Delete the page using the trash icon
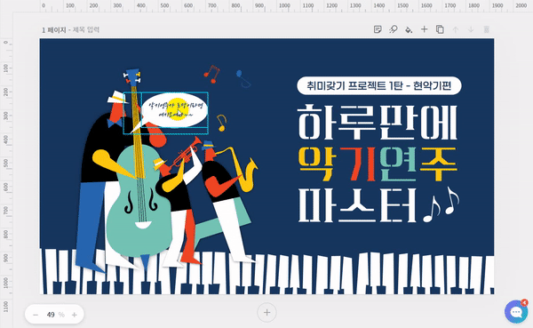 [487, 29]
